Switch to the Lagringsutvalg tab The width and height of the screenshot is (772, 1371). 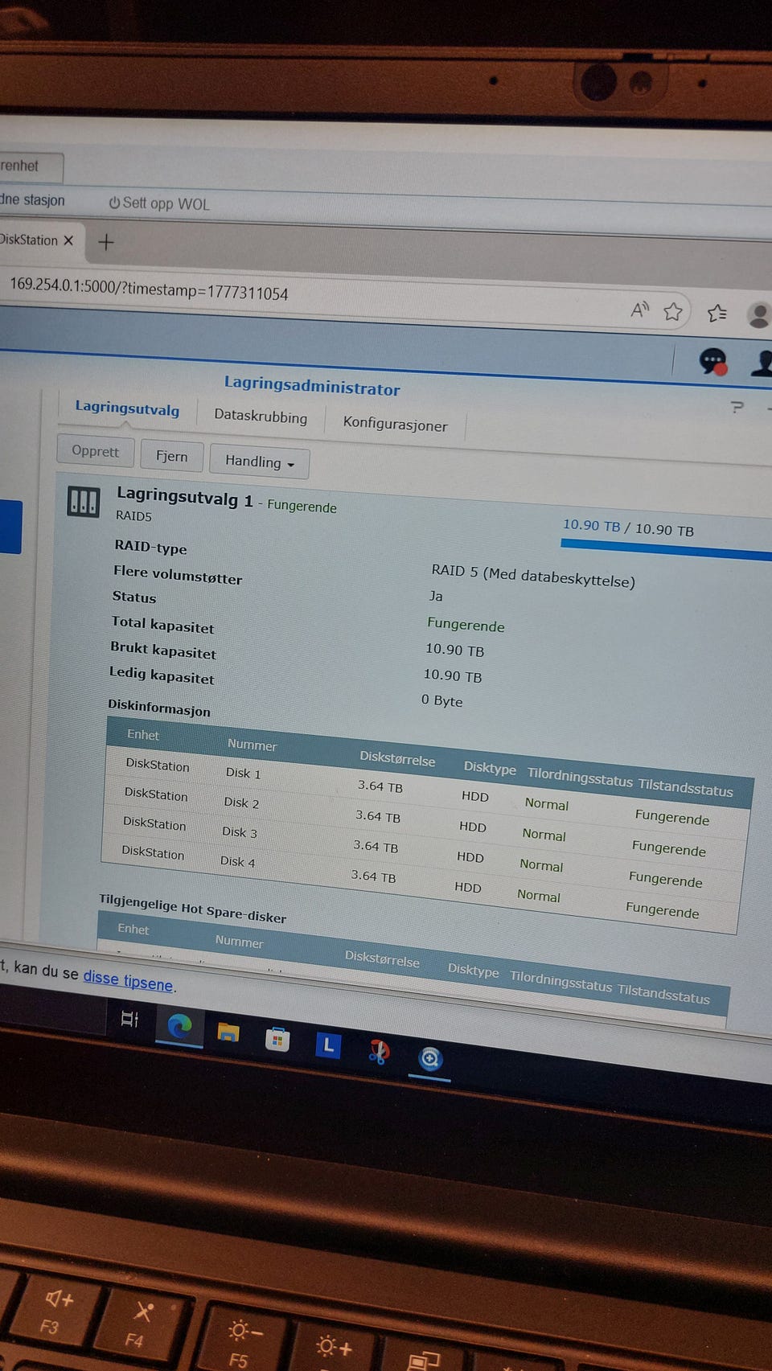pyautogui.click(x=127, y=408)
